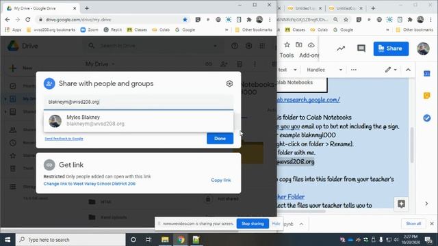The height and width of the screenshot is (246, 438).
Task: Reload the Google Drive page
Action: (x=27, y=20)
